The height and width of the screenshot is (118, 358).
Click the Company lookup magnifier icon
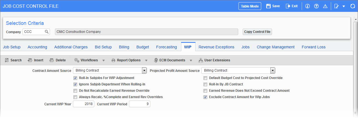click(x=47, y=32)
